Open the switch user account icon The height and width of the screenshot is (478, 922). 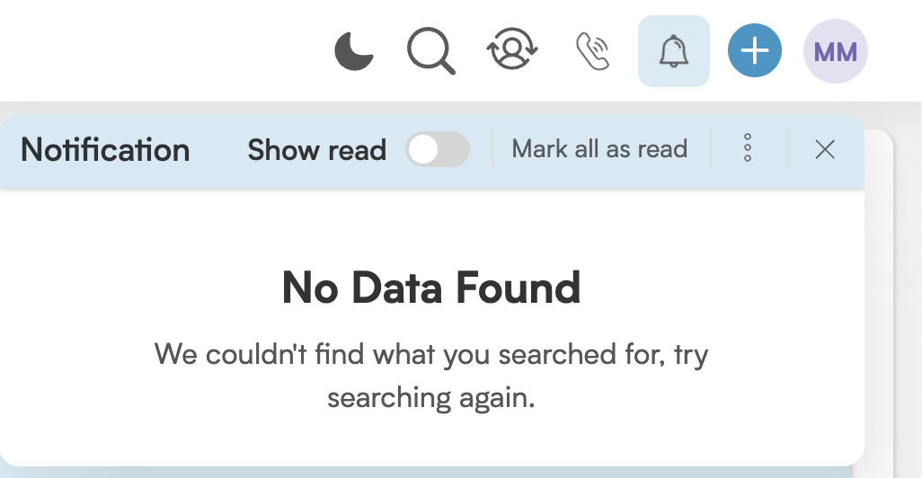[x=512, y=49]
